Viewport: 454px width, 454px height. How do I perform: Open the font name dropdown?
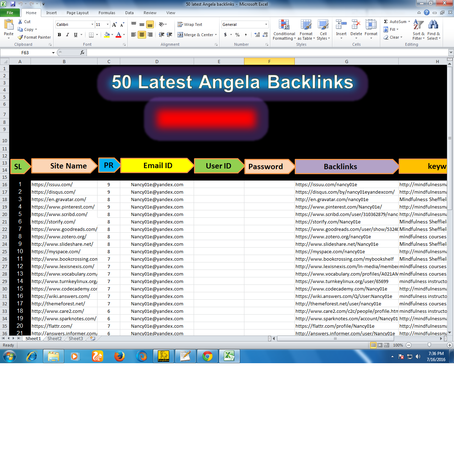coord(92,24)
